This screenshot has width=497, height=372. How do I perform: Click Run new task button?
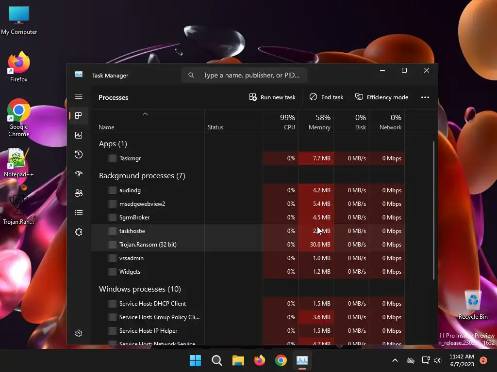[x=272, y=97]
